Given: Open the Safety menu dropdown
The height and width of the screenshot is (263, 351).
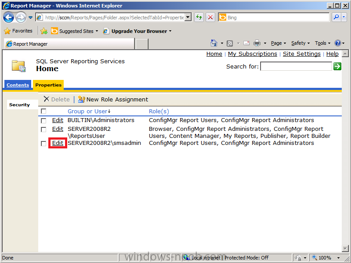Looking at the screenshot, I should 300,43.
